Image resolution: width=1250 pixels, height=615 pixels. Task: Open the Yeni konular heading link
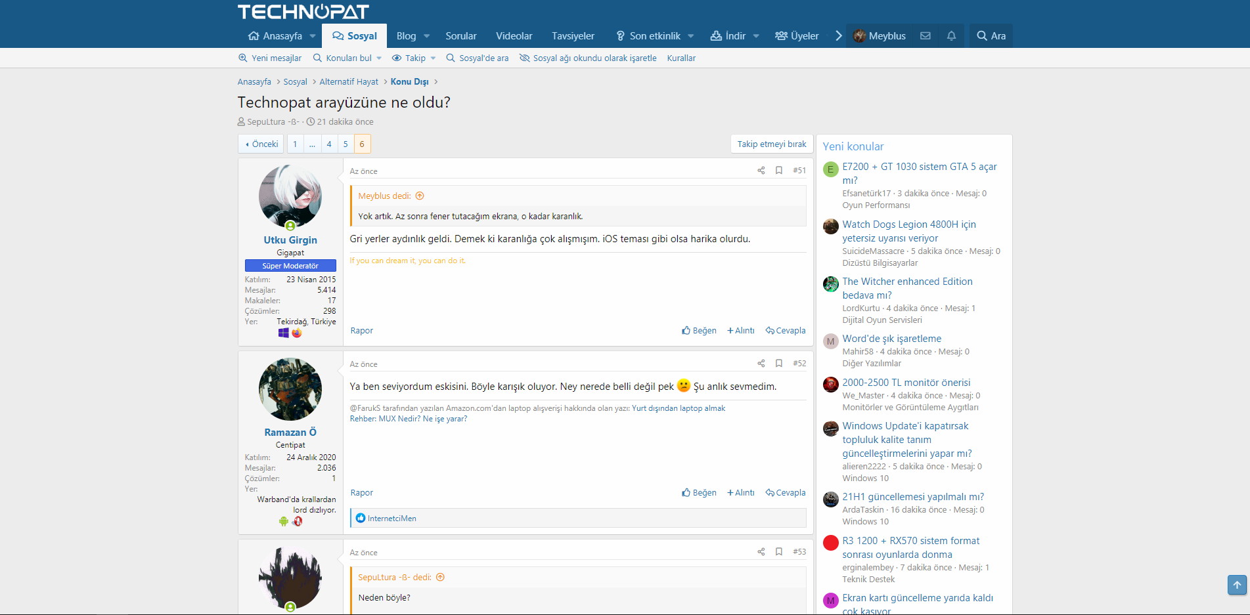tap(853, 146)
